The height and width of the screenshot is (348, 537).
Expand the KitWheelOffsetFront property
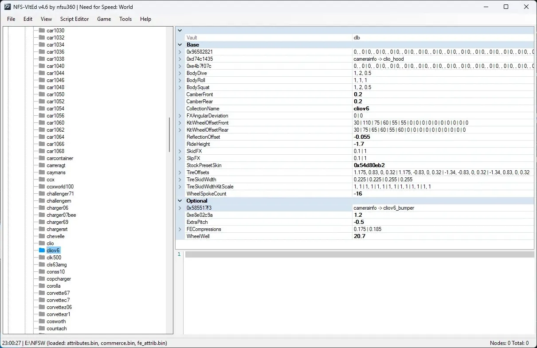180,123
